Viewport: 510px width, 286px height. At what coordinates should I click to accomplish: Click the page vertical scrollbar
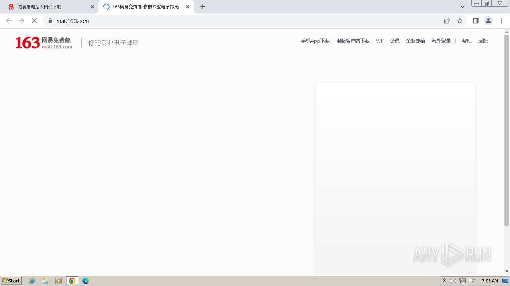click(x=507, y=130)
